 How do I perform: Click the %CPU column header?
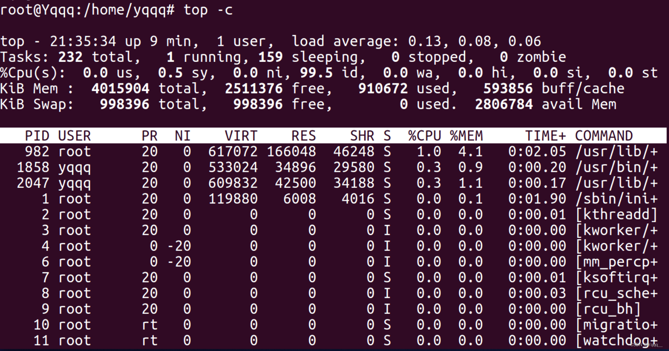click(424, 136)
